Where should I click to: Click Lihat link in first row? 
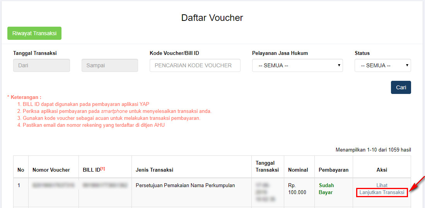pos(382,186)
